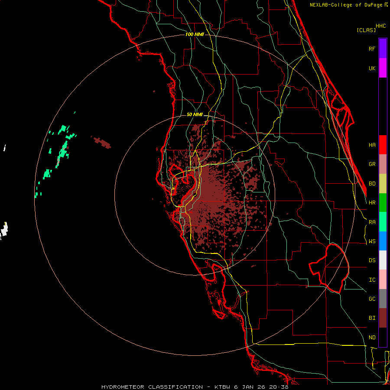Click the BD legend label
Screen dimensions: 390x390
click(x=372, y=184)
